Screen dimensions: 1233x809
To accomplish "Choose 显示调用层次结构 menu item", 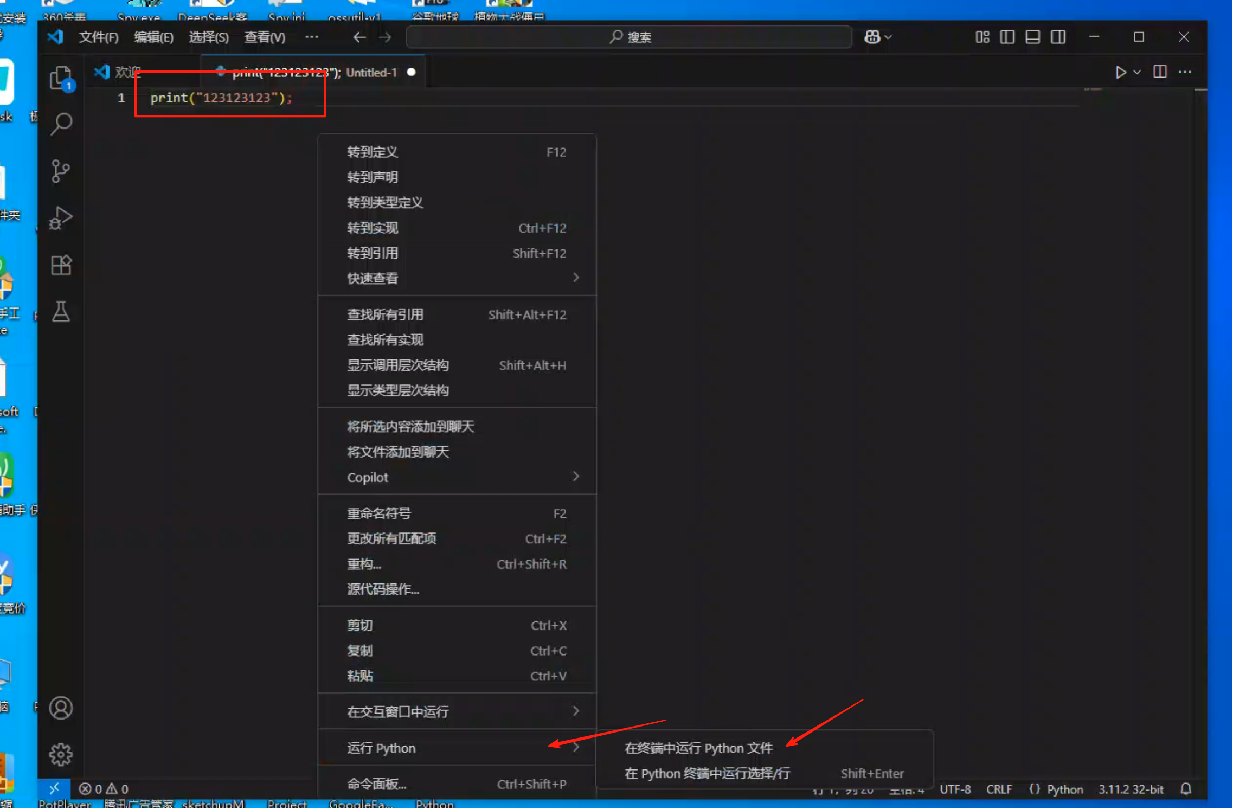I will [x=457, y=365].
